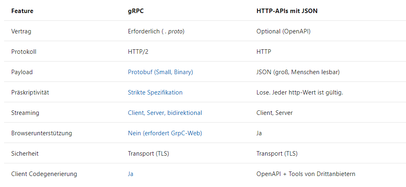Click the "Protokoll" row label
This screenshot has height=187, width=406.
(x=24, y=52)
